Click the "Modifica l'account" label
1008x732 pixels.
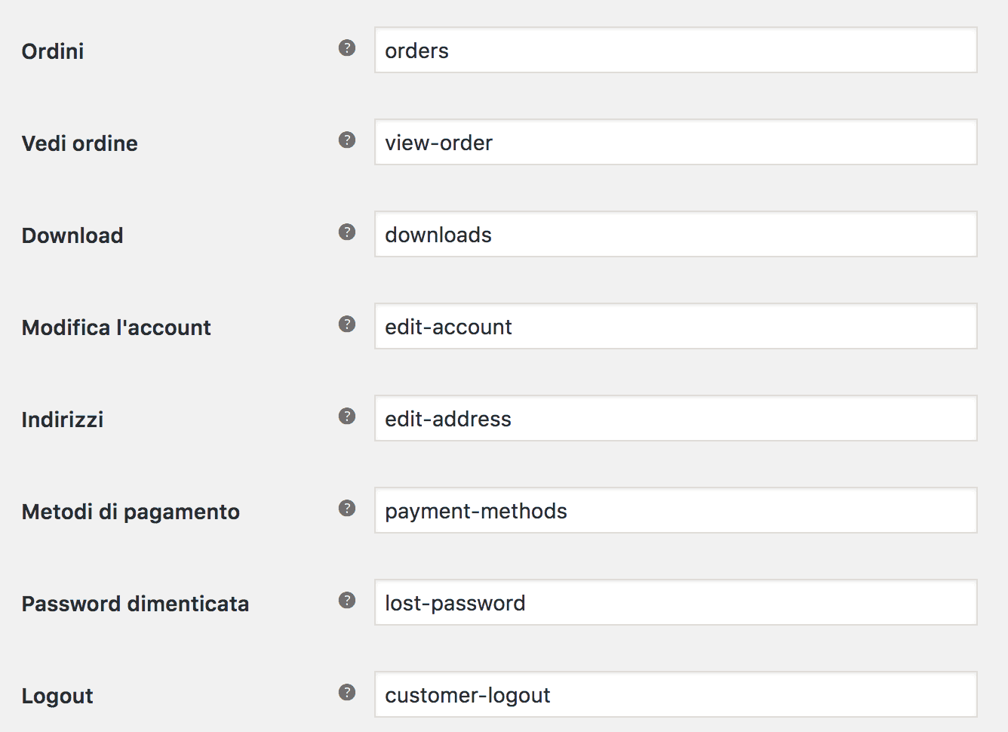[116, 328]
